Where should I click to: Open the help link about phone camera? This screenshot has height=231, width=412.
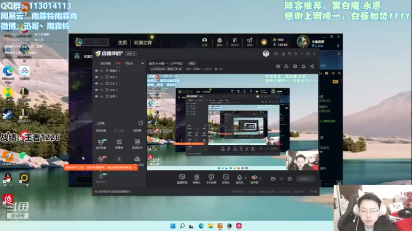point(114,191)
